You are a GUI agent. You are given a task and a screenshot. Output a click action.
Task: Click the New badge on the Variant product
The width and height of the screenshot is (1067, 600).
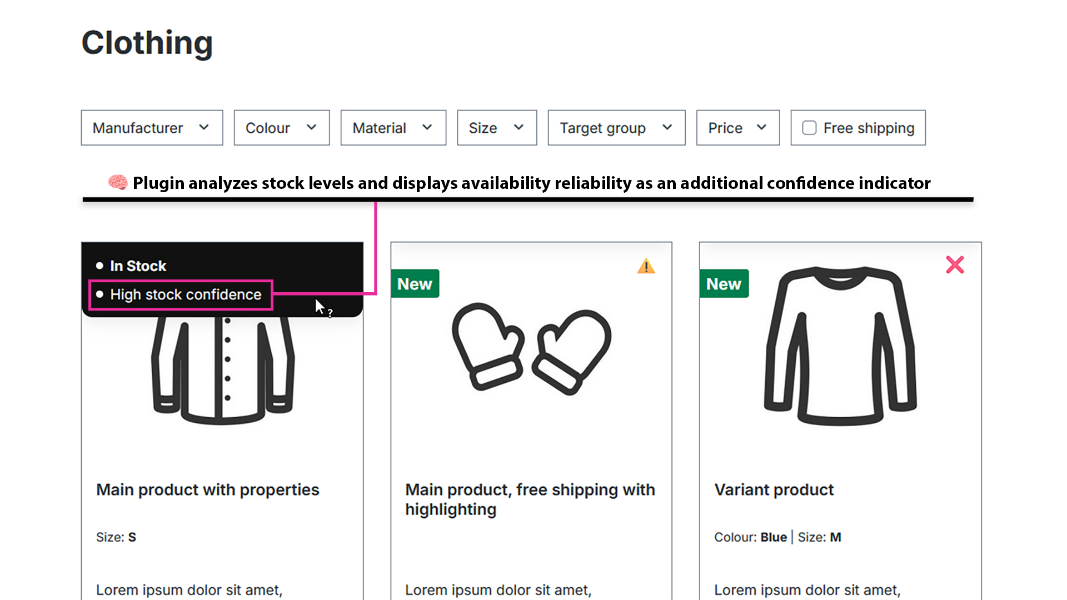(724, 284)
